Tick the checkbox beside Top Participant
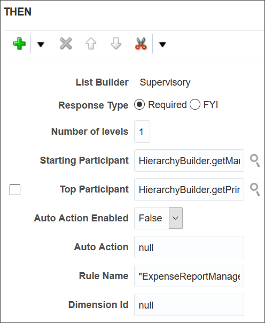265x323 pixels. [x=15, y=190]
